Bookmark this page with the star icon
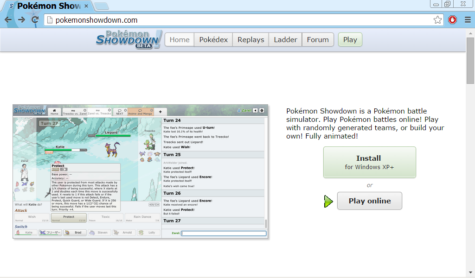This screenshot has width=475, height=278. [437, 20]
